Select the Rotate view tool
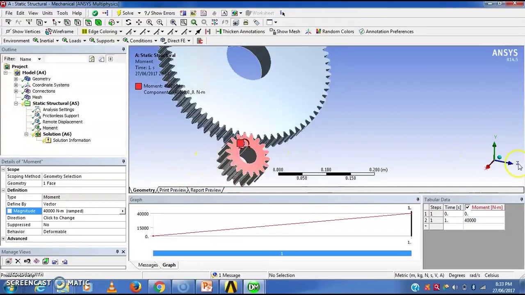 [x=128, y=22]
